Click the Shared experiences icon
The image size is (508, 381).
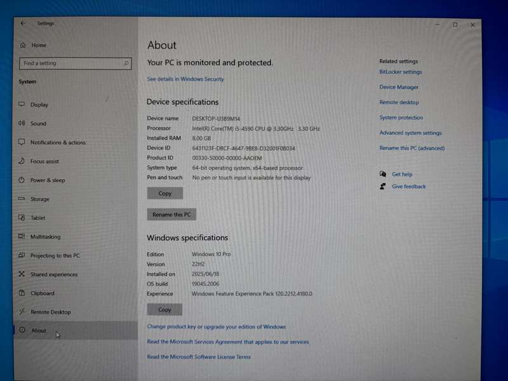click(x=22, y=274)
